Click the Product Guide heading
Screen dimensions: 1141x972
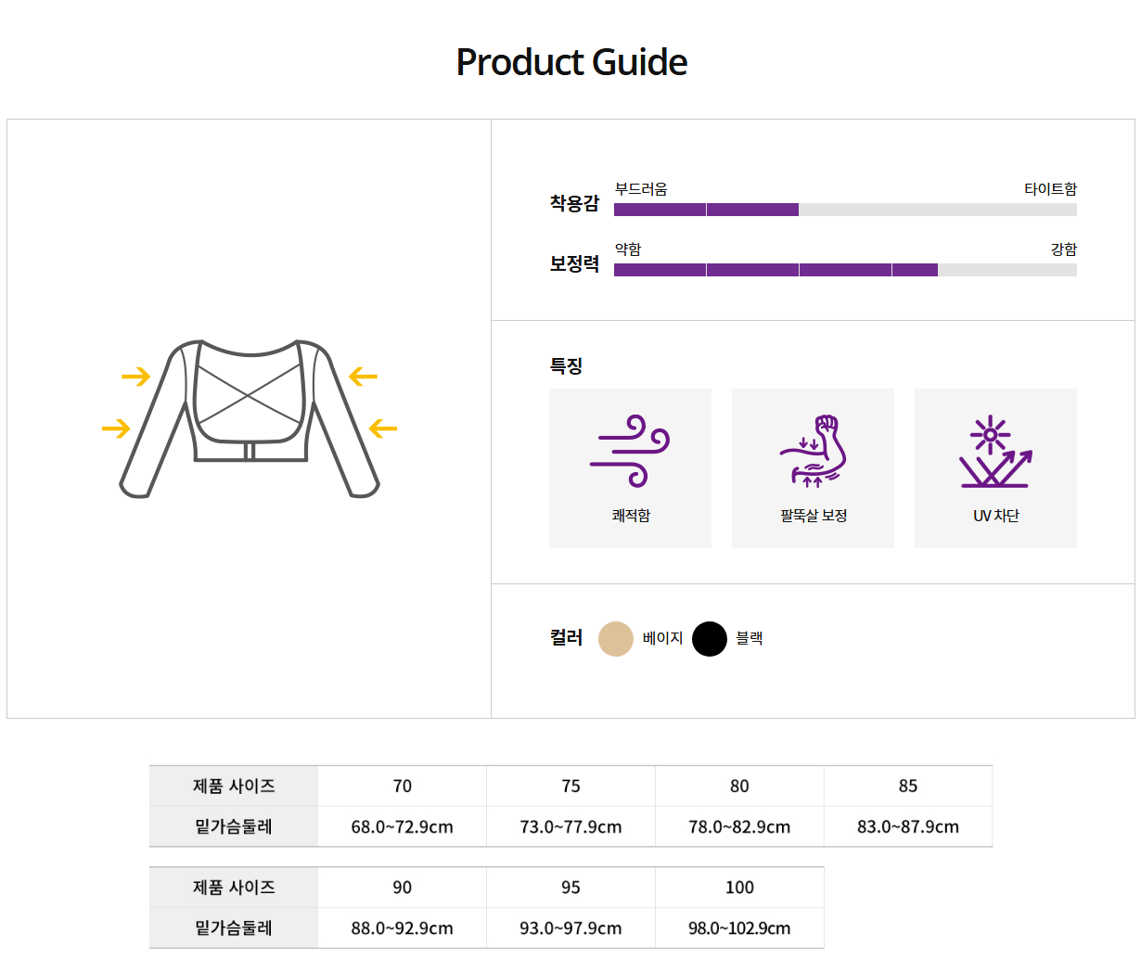571,62
